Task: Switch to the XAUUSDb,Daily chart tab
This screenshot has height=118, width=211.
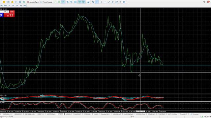Action: click(x=129, y=114)
